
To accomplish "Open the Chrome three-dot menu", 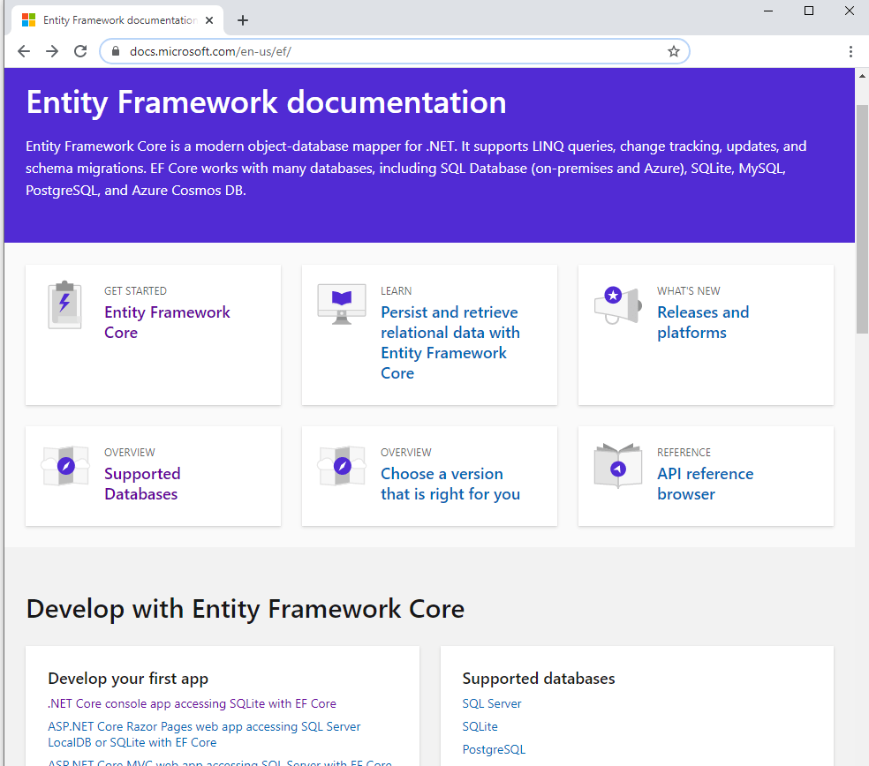I will (x=850, y=51).
